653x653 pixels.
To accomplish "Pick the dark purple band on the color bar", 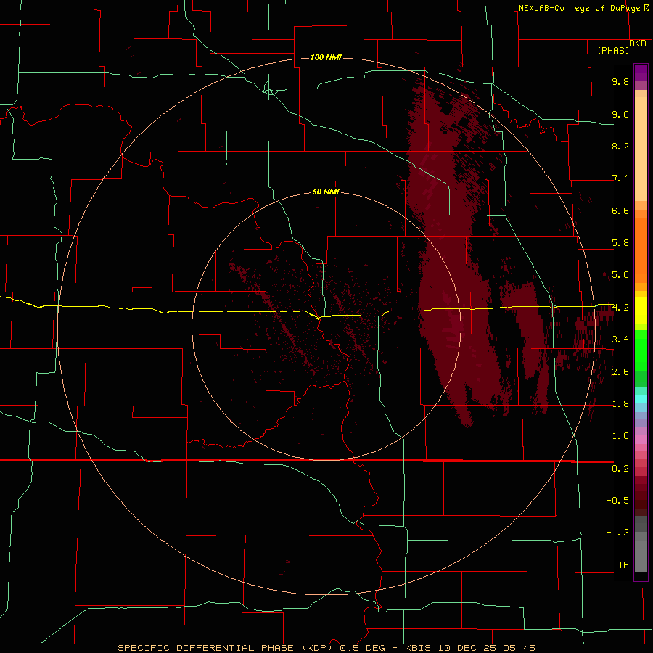I will (641, 73).
